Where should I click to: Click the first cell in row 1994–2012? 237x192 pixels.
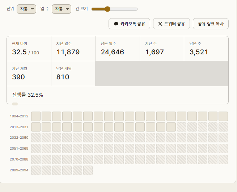[x=36, y=116]
